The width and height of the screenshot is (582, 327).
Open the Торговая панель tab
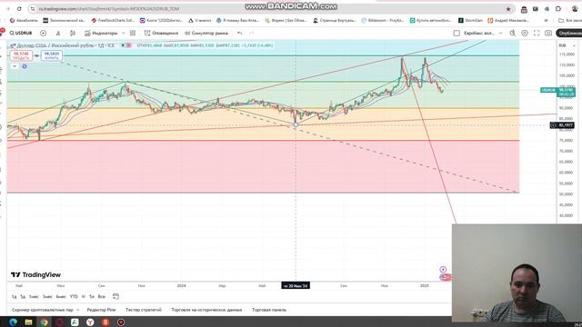(269, 310)
